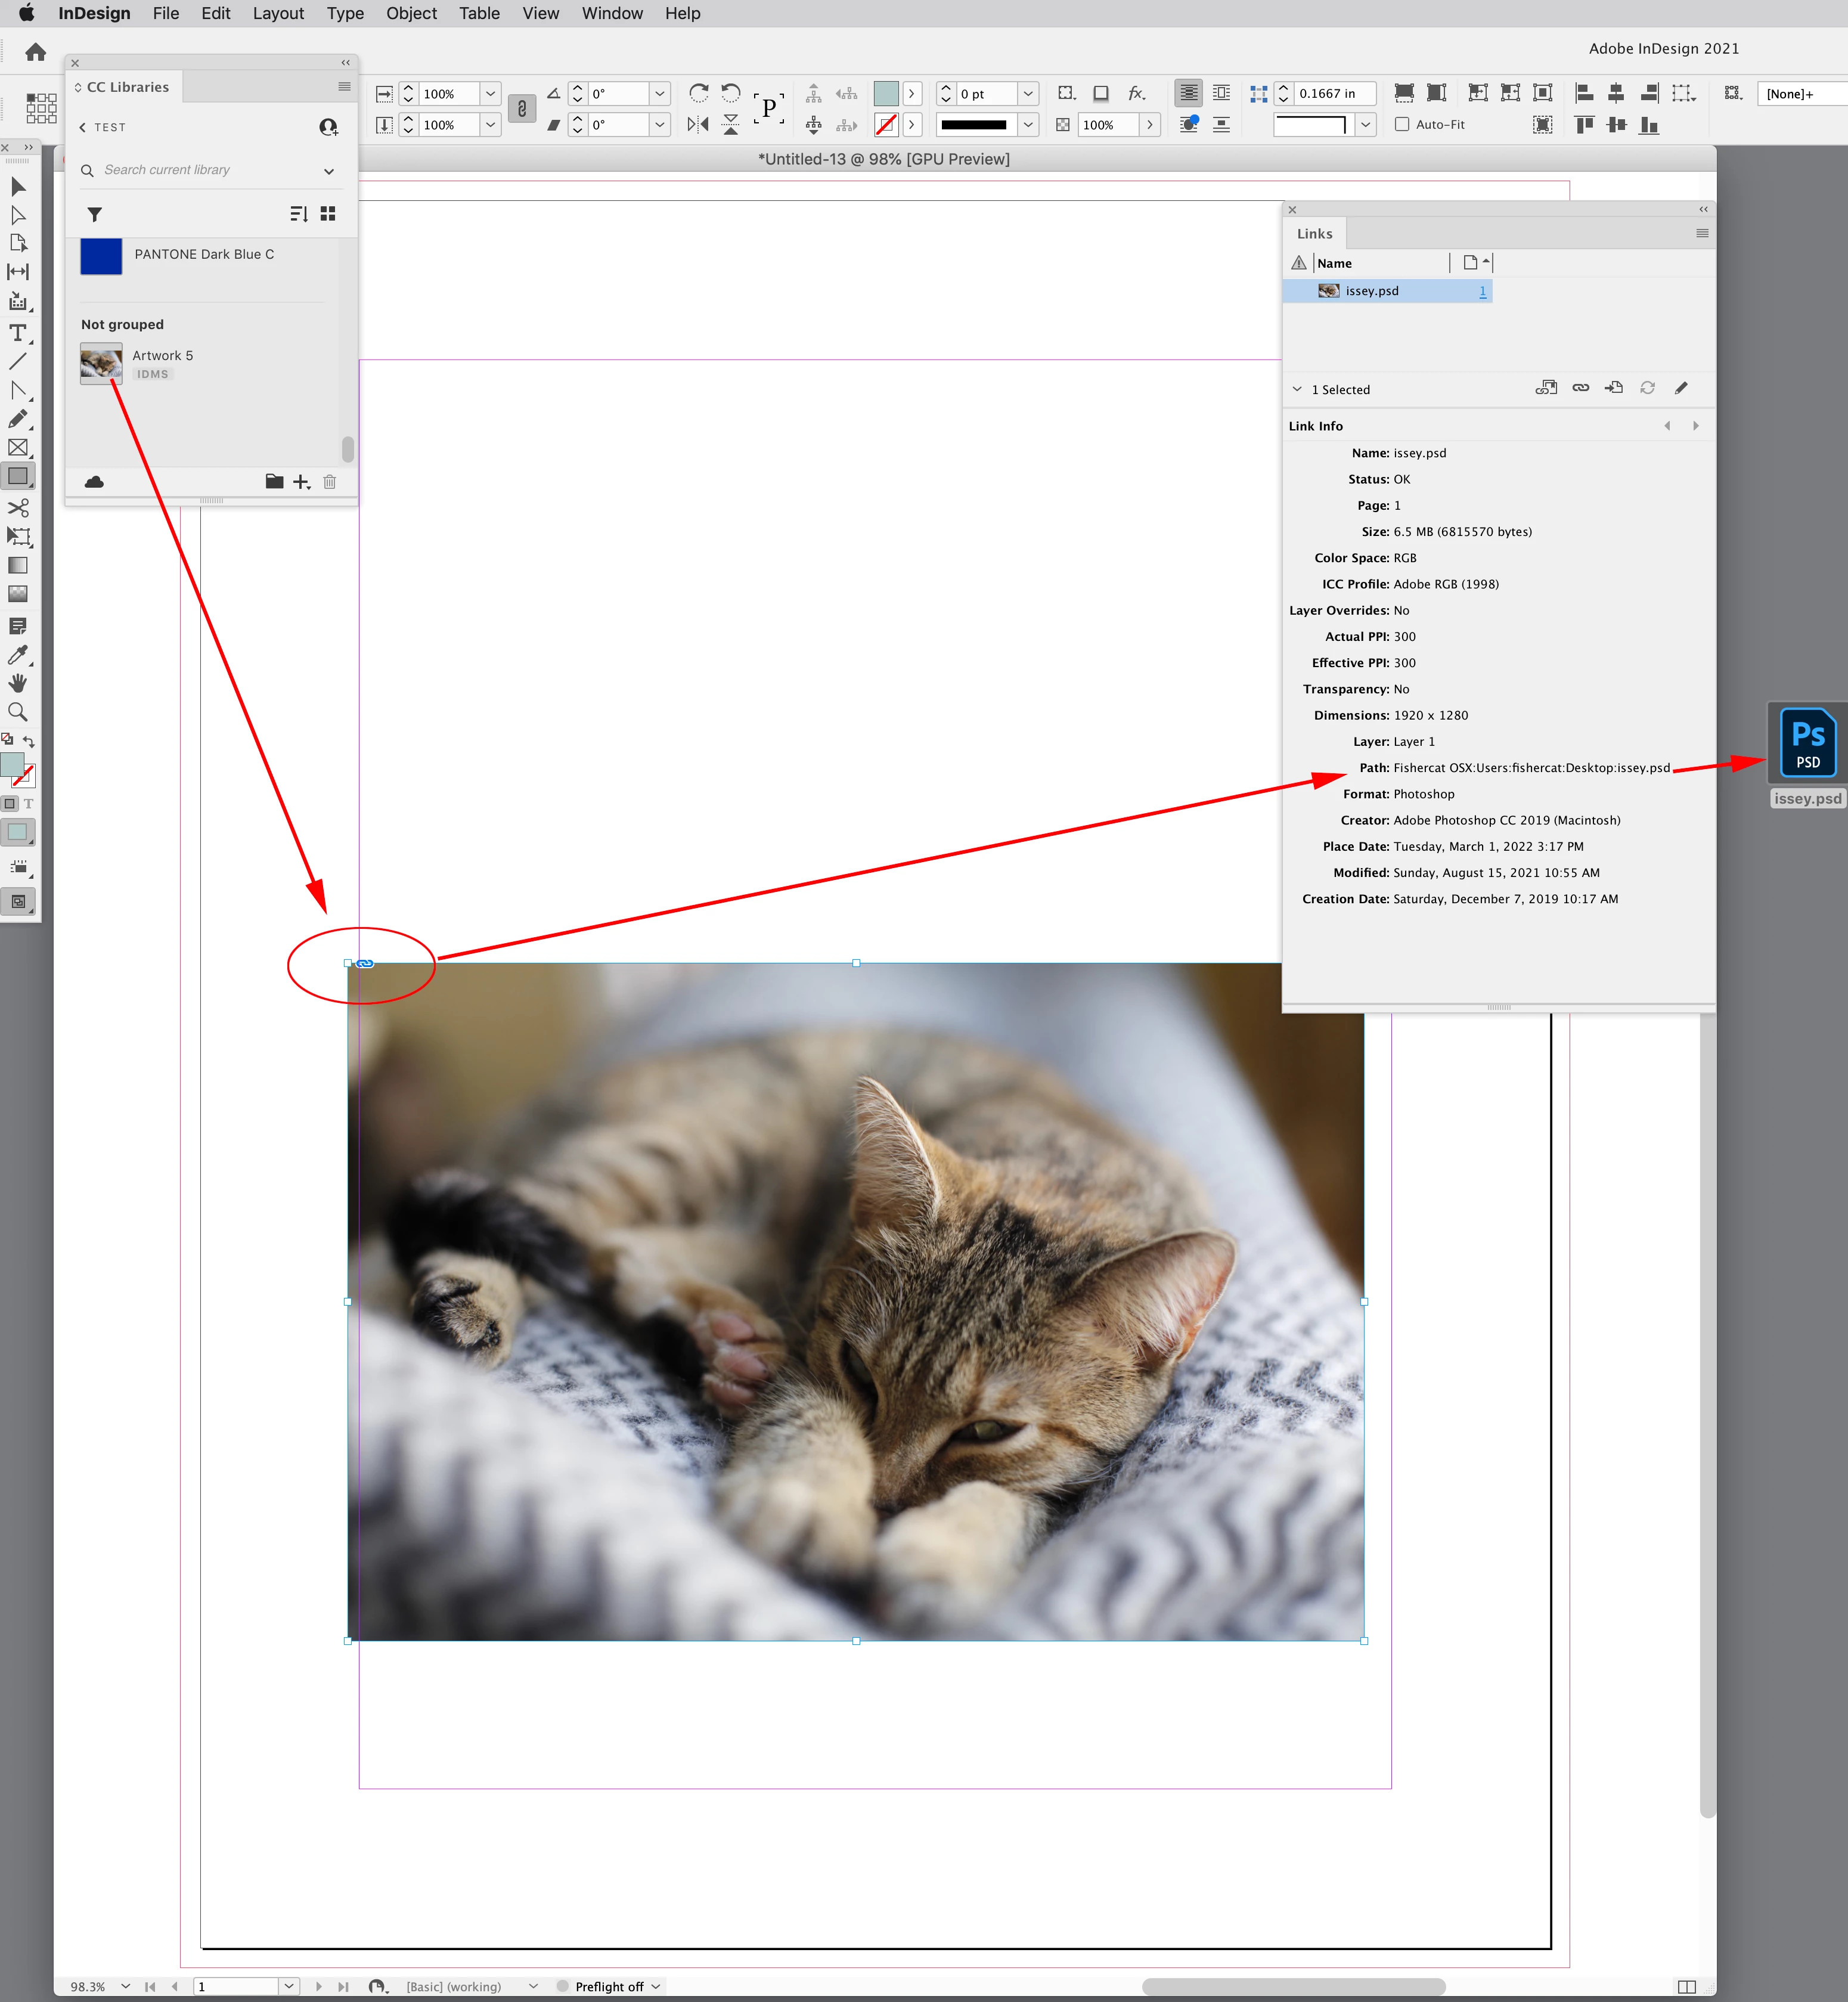
Task: Go back to libraries from TEST
Action: pos(83,127)
